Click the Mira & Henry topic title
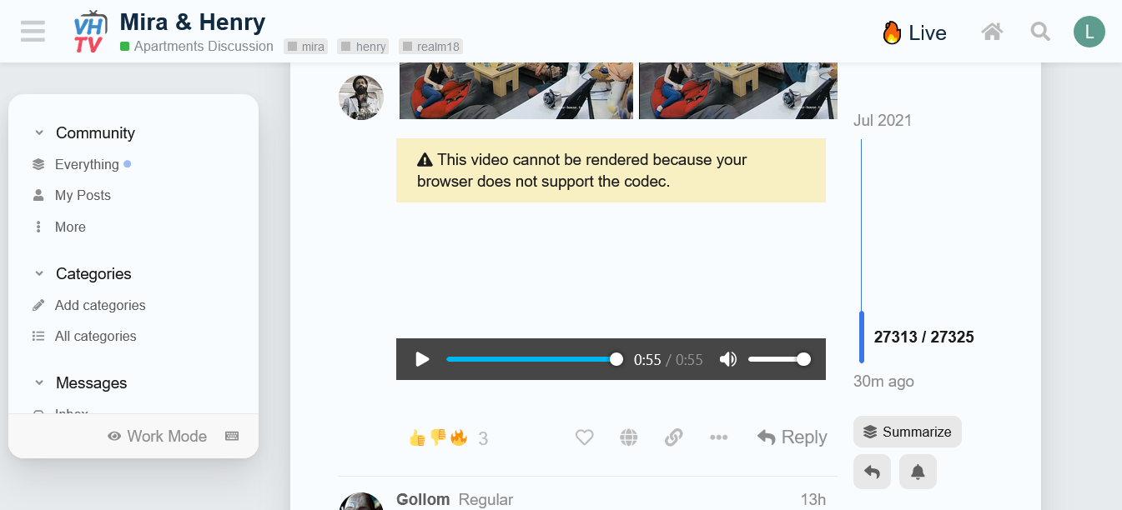Viewport: 1122px width, 510px height. point(193,22)
